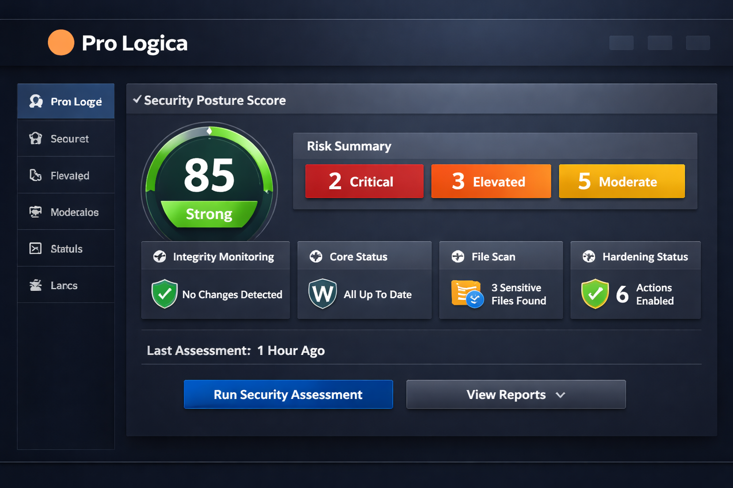Select the Statuls sidebar icon

tap(36, 248)
